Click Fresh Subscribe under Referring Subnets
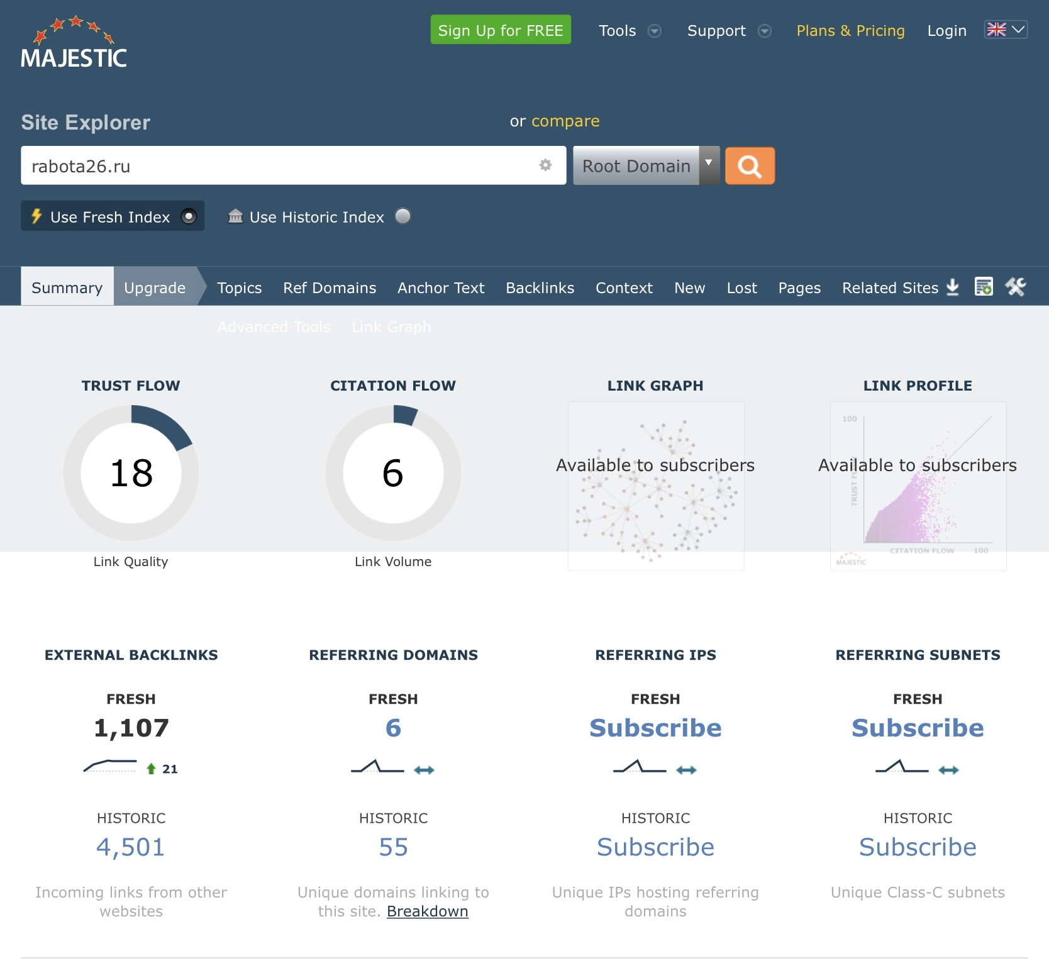 (x=918, y=727)
